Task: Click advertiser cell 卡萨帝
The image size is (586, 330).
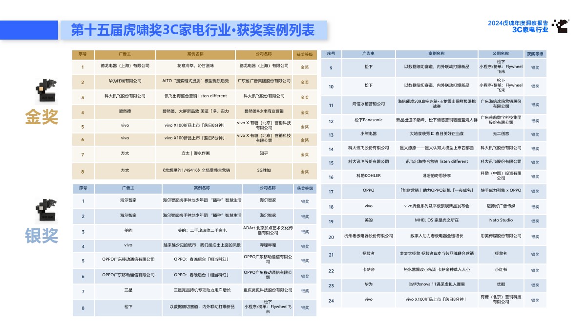Action: tap(369, 269)
